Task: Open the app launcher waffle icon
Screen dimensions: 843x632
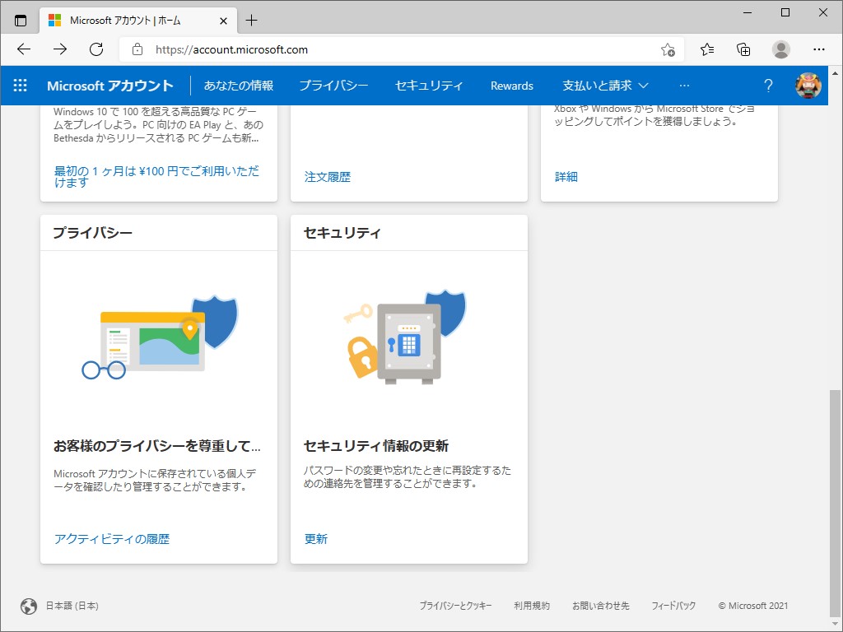Action: click(x=20, y=85)
